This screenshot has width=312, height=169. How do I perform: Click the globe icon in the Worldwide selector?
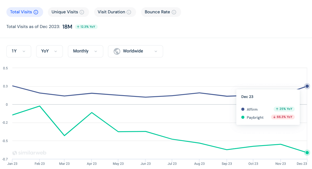click(117, 51)
